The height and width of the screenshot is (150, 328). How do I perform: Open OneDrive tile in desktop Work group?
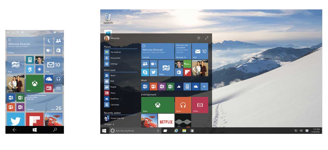coord(196,87)
